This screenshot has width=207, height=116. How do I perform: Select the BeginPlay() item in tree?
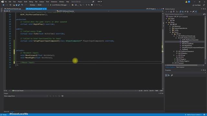click(x=185, y=42)
